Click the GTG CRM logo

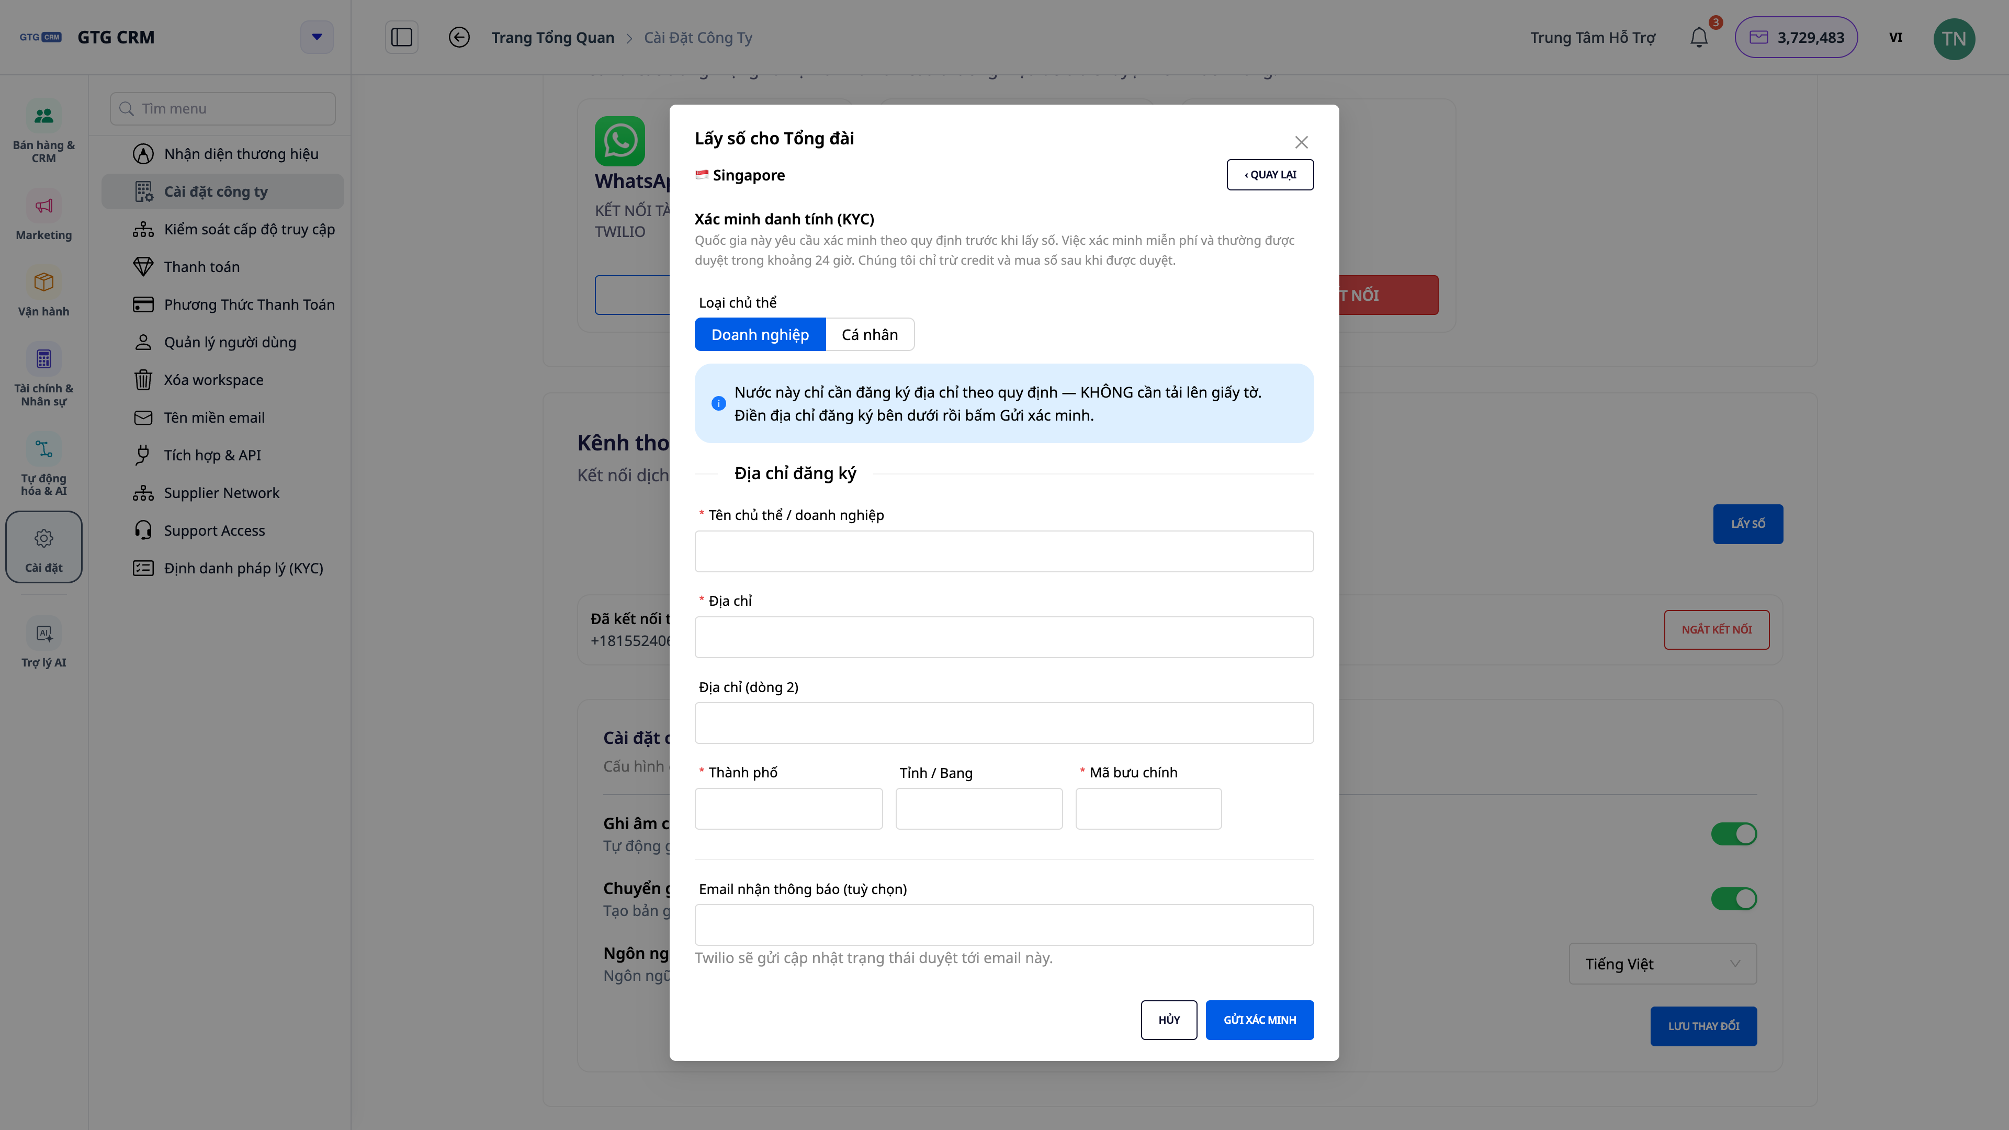click(x=41, y=37)
